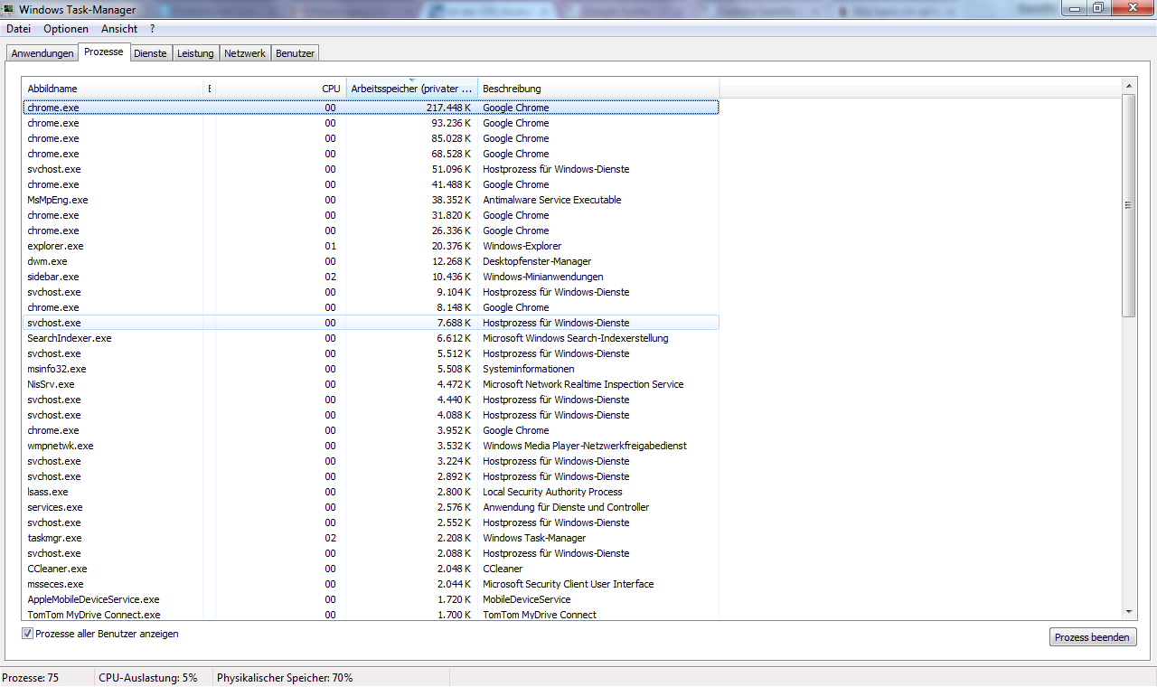Select the CCleaner.exe process row
Image resolution: width=1157 pixels, height=687 pixels.
pos(371,569)
